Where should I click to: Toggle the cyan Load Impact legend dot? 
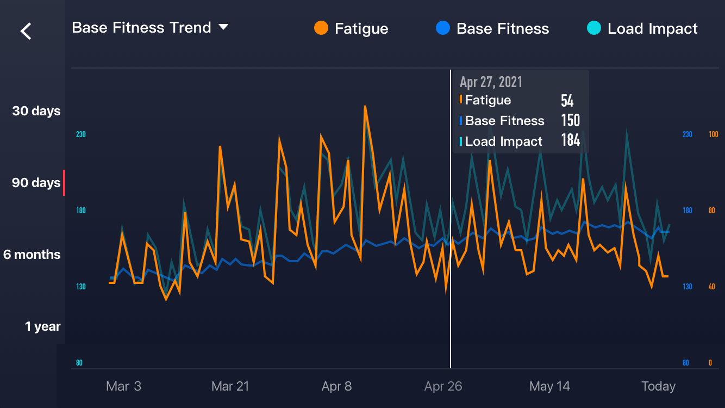coord(594,28)
